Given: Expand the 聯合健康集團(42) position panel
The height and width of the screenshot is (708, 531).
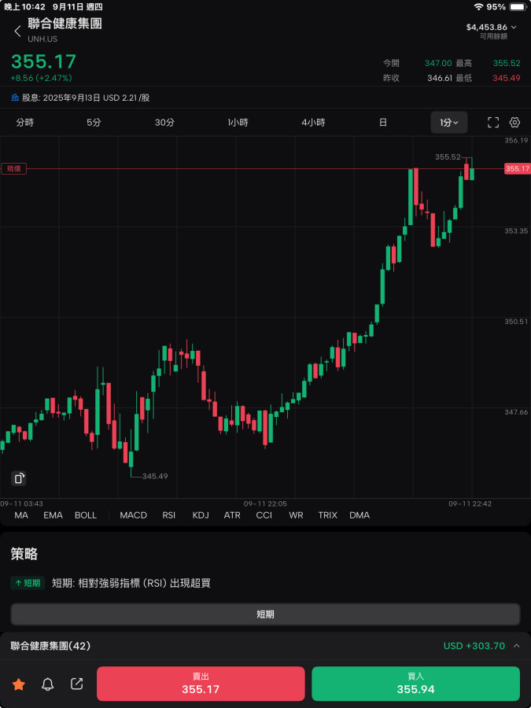Looking at the screenshot, I should coord(517,646).
